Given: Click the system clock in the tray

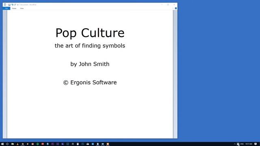Looking at the screenshot, I should 249,144.
